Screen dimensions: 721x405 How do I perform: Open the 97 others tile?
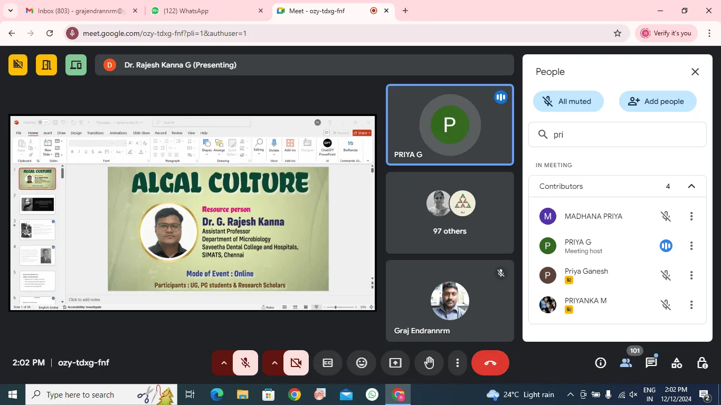pos(450,213)
